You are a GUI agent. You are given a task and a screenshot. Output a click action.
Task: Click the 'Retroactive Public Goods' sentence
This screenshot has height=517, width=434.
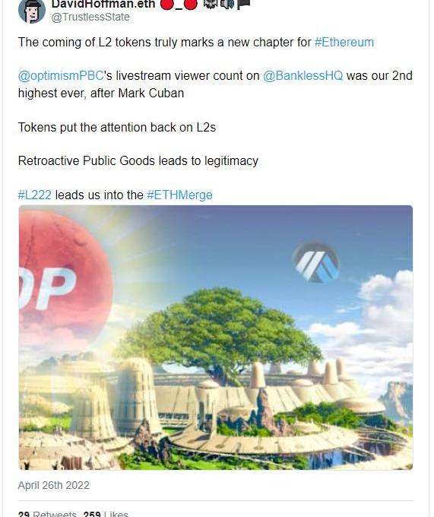click(138, 161)
